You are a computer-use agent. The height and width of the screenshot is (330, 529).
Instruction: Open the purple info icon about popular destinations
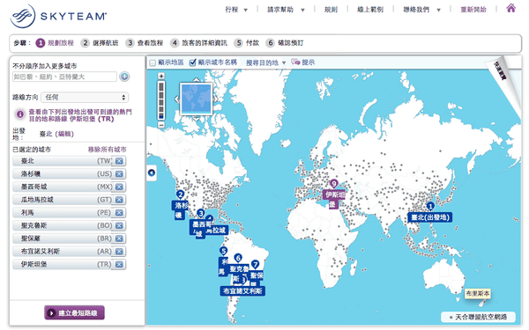[x=20, y=114]
